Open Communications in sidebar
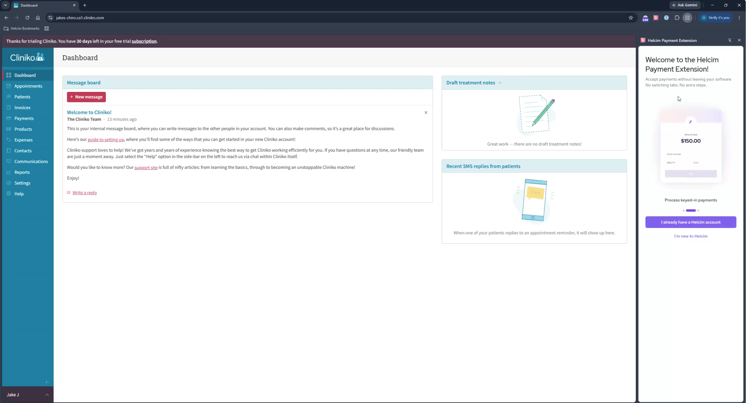Image resolution: width=746 pixels, height=403 pixels. click(28, 162)
